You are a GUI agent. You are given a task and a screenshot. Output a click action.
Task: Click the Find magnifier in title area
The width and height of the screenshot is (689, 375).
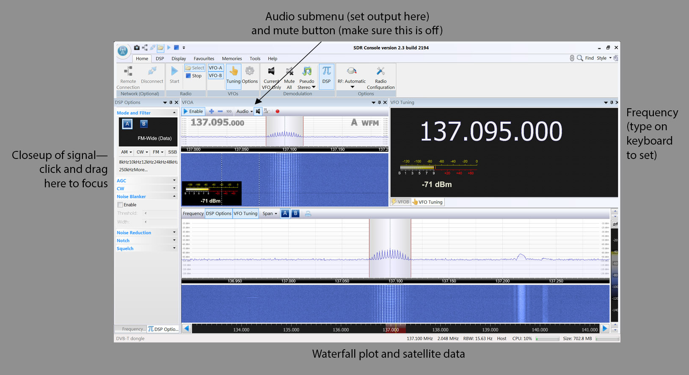(580, 58)
